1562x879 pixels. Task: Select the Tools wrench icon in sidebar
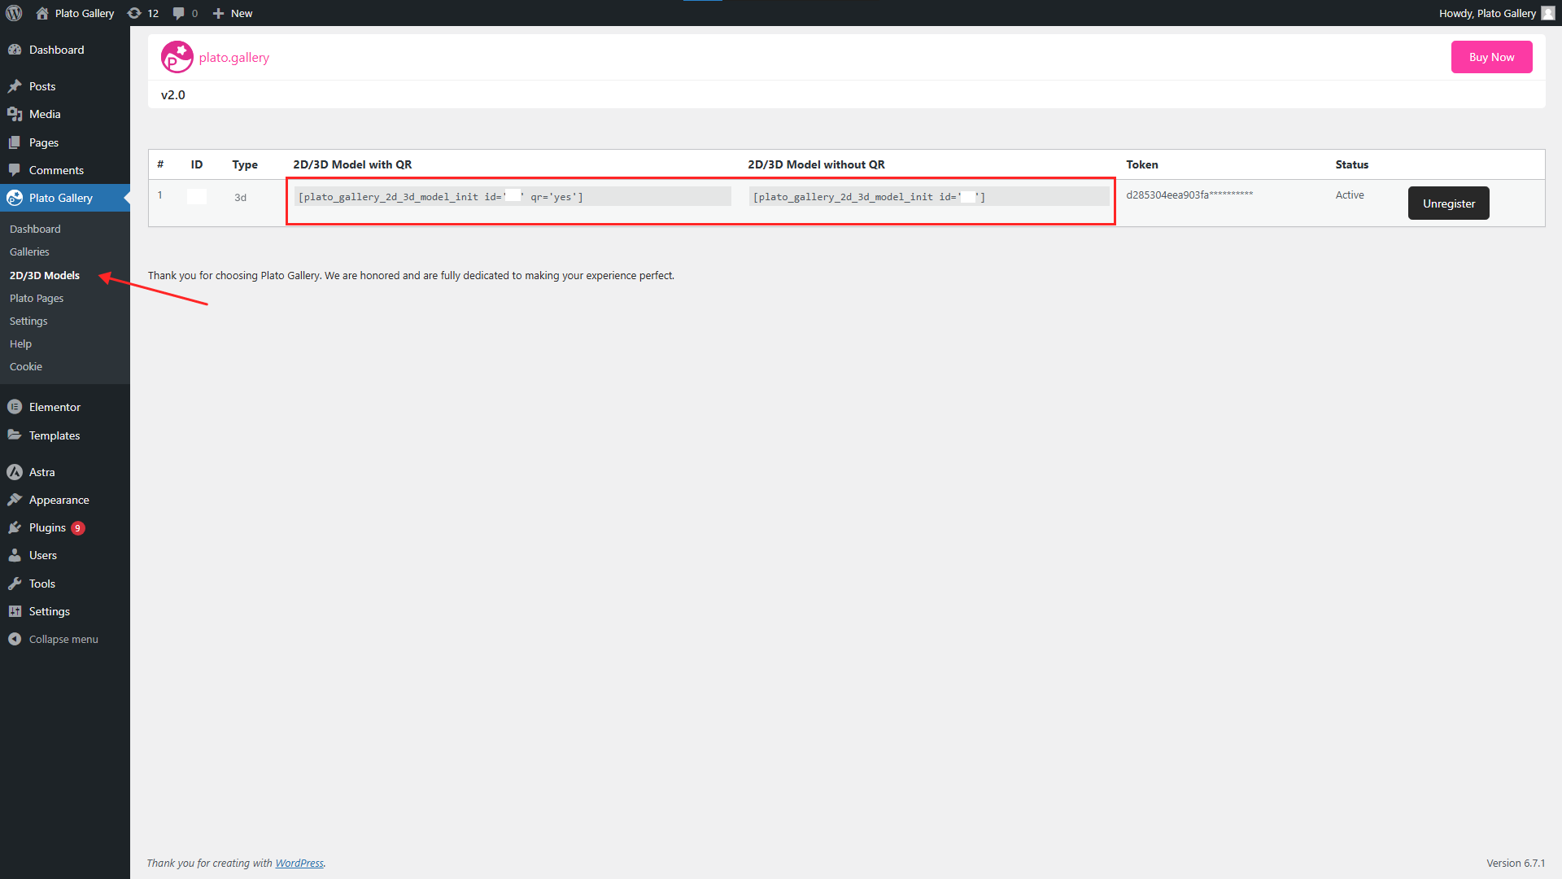pyautogui.click(x=16, y=583)
